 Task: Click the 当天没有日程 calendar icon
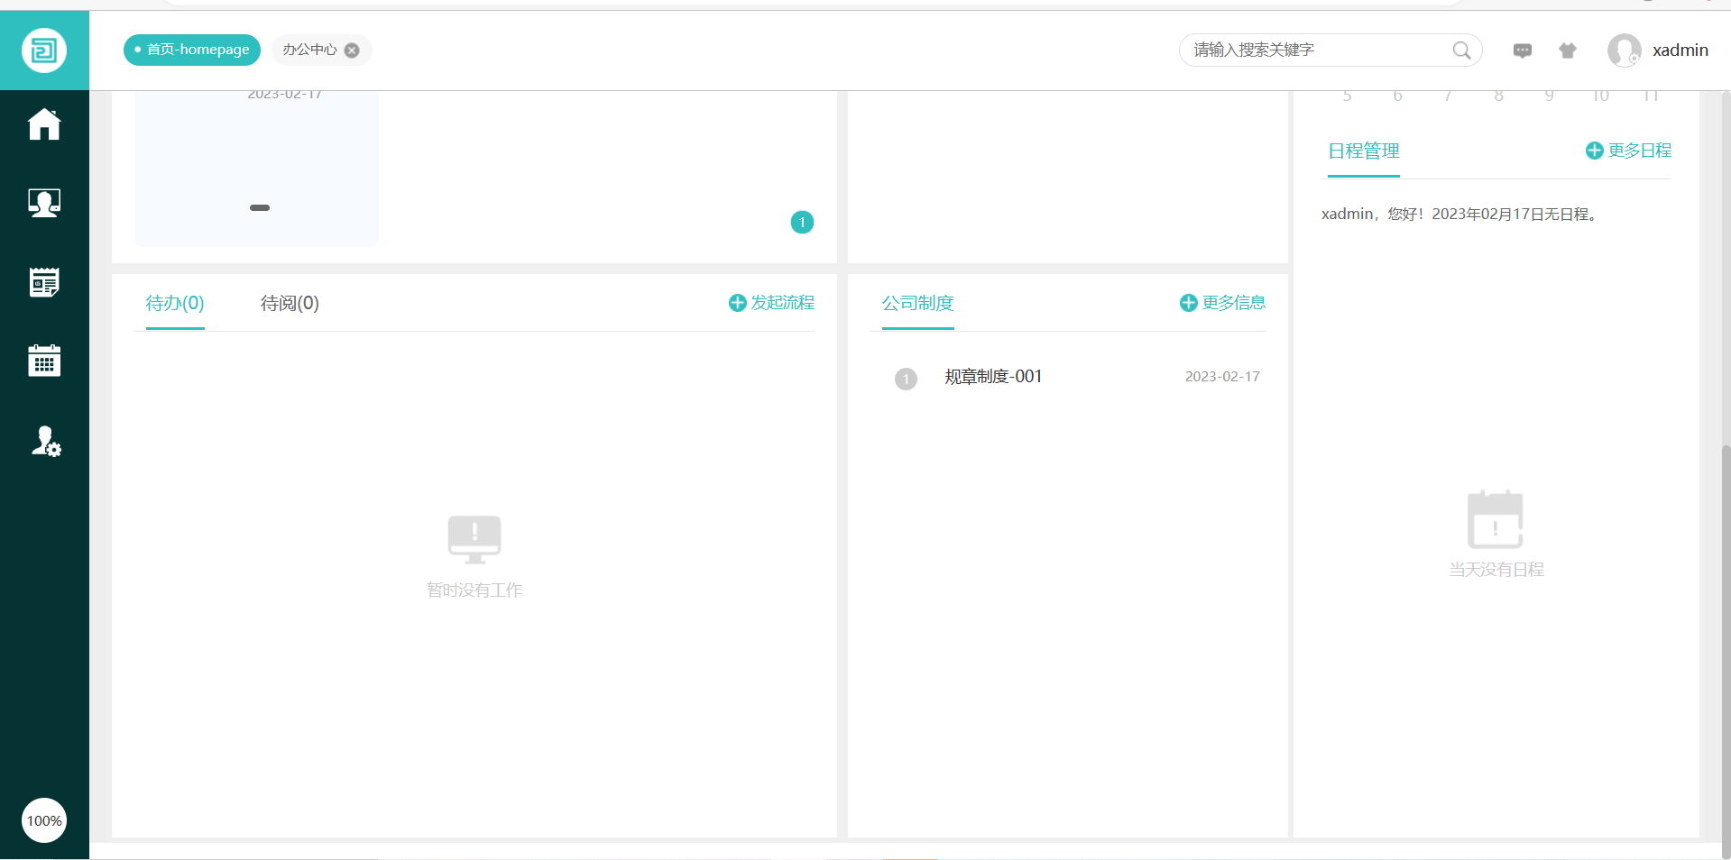pyautogui.click(x=1495, y=519)
